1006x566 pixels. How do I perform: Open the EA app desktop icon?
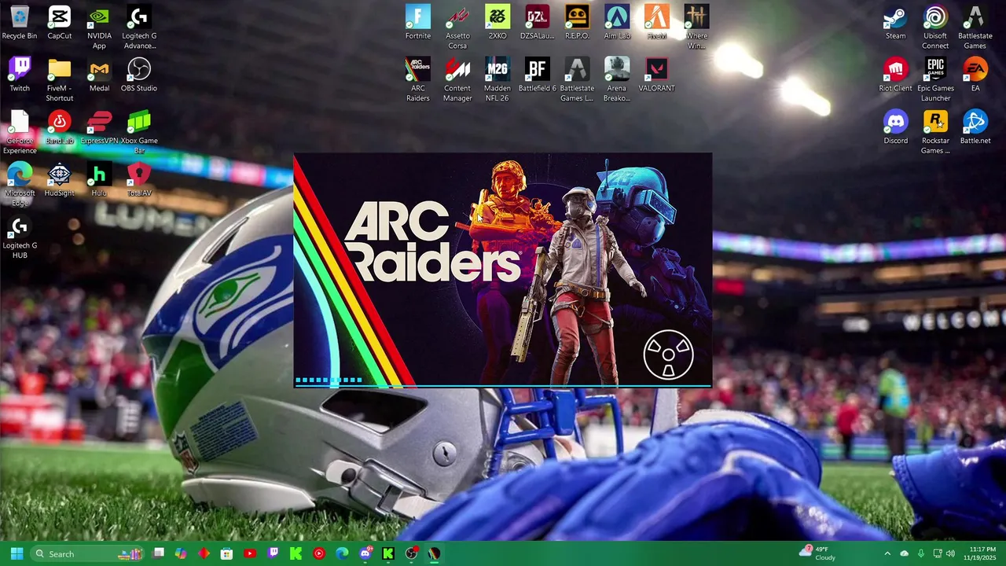tap(975, 75)
